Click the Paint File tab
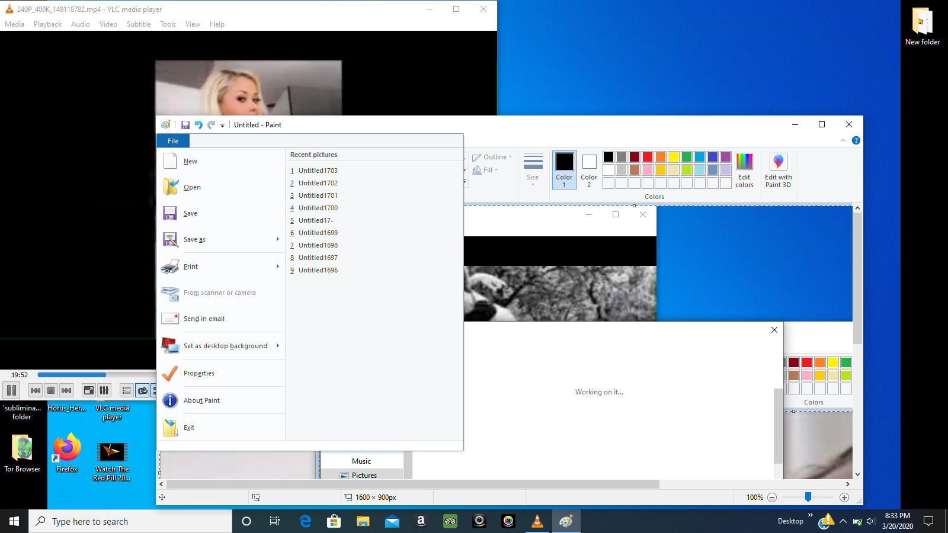 [x=173, y=141]
